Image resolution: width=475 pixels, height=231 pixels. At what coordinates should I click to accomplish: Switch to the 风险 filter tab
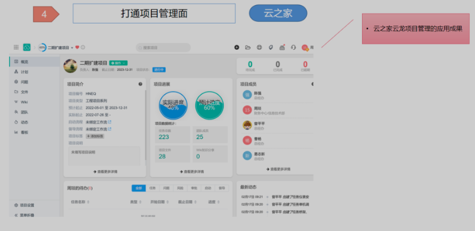coord(180,188)
